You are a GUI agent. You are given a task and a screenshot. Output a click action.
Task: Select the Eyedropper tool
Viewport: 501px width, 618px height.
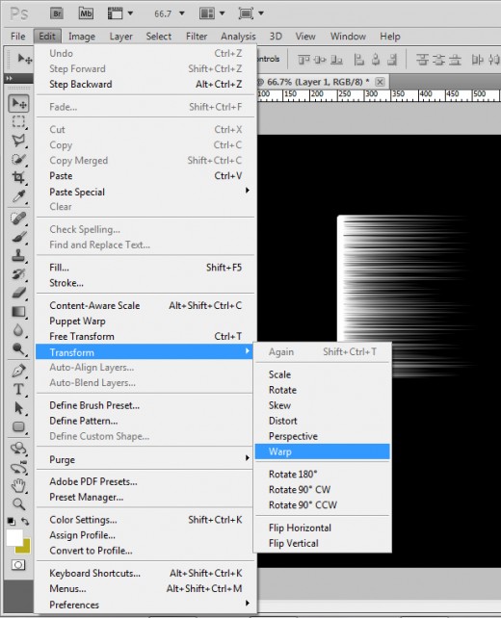coord(18,196)
